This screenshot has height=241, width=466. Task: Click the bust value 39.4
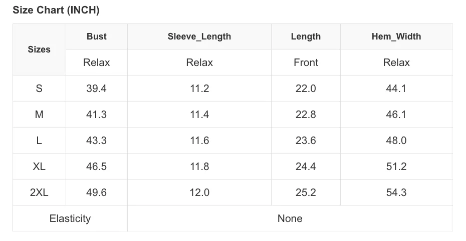pyautogui.click(x=97, y=88)
